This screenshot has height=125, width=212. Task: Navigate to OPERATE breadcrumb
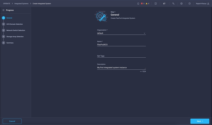click(x=7, y=3)
